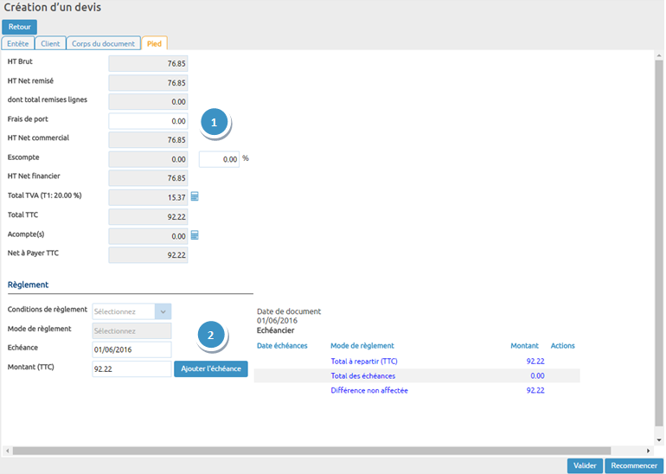Switch to the Entête tab
This screenshot has height=474, width=666.
click(18, 43)
